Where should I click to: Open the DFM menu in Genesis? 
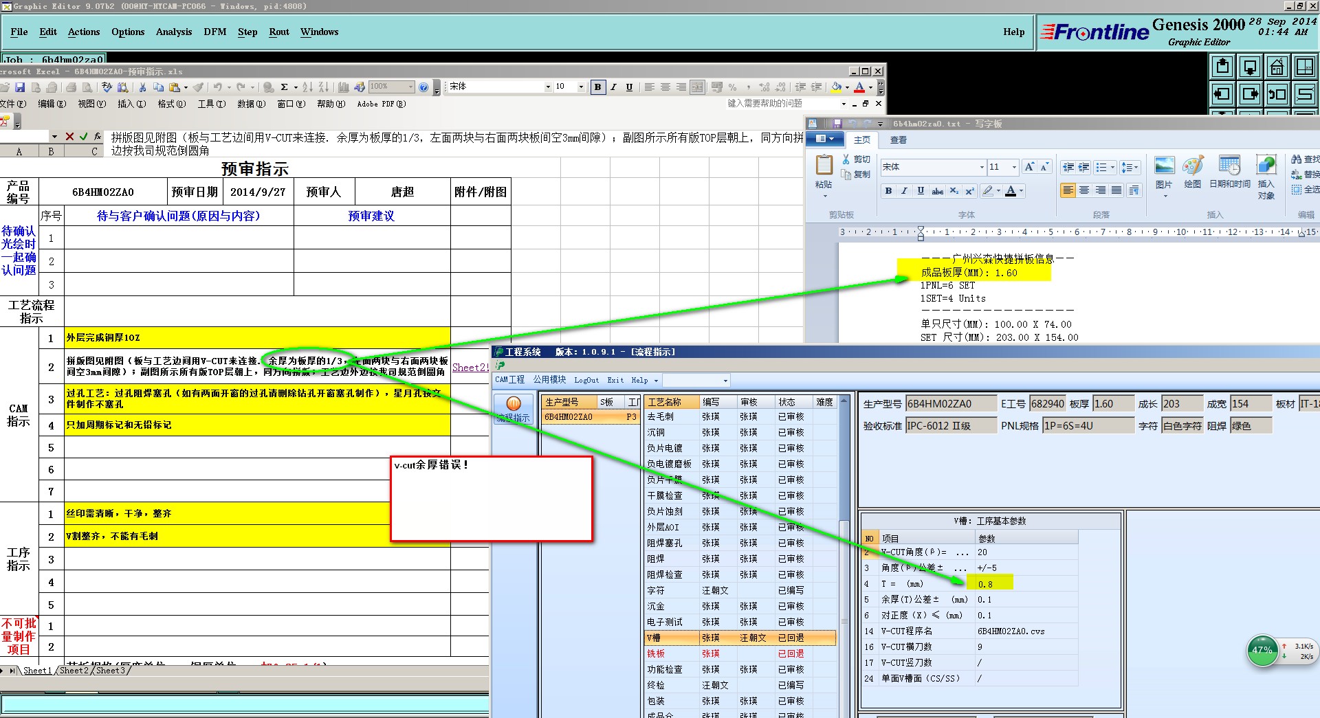coord(215,32)
